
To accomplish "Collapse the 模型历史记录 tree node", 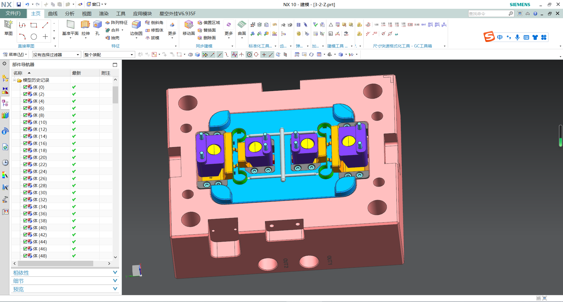I will [x=14, y=80].
